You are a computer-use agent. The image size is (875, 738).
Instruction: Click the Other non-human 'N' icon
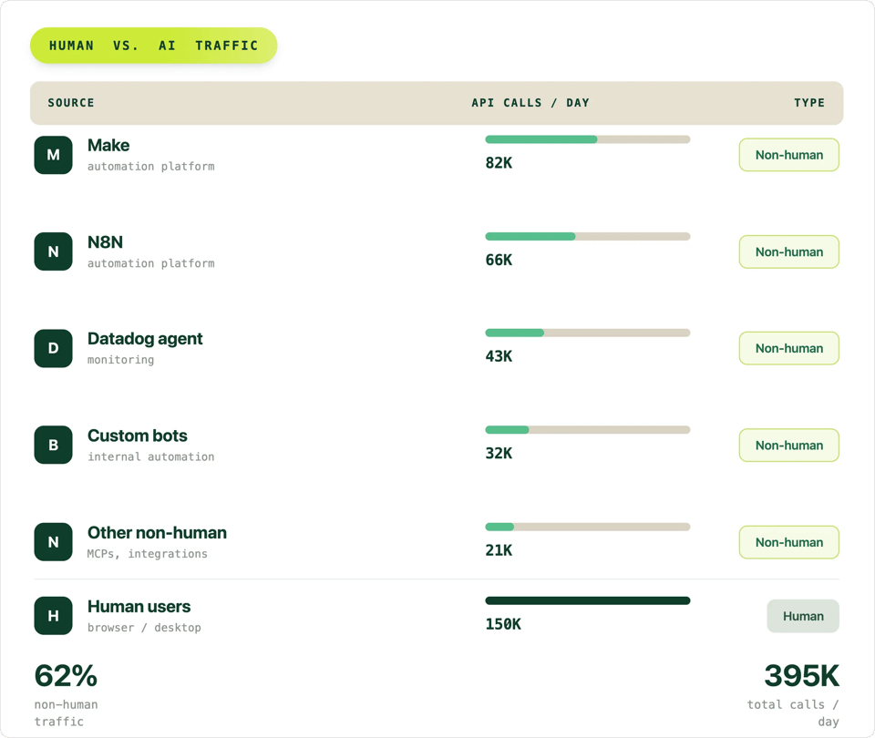point(53,541)
